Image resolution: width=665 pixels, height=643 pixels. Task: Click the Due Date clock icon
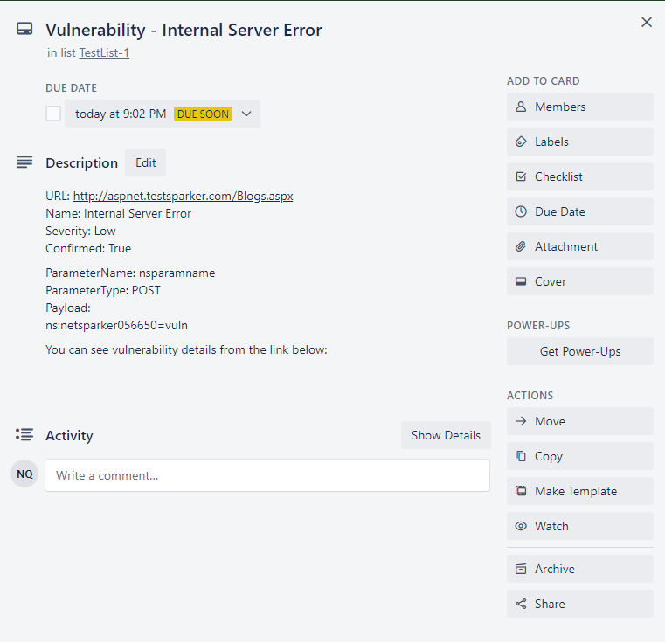[x=521, y=211]
